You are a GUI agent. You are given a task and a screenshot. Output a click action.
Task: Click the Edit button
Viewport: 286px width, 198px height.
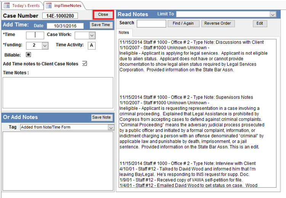point(260,24)
